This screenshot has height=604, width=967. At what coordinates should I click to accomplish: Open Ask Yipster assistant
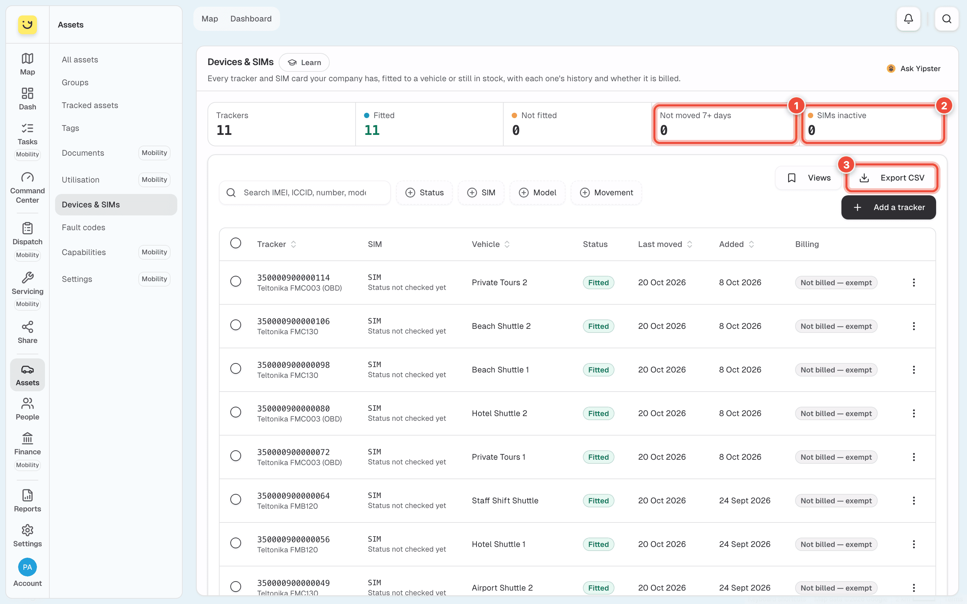(914, 68)
